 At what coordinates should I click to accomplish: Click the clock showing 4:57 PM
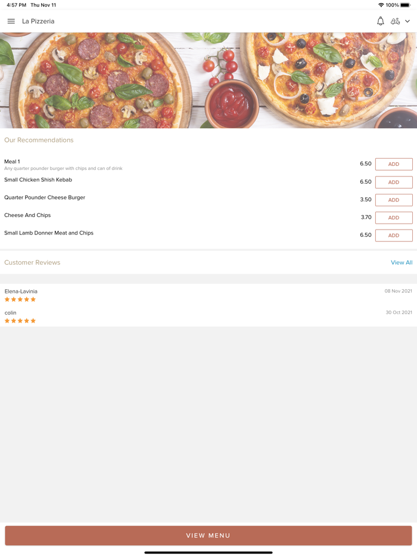click(x=13, y=5)
